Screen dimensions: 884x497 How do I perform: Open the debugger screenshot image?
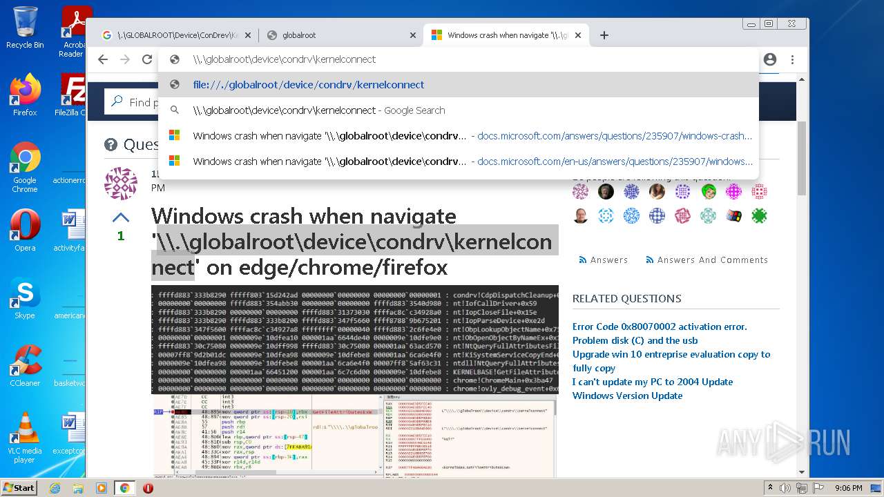[x=355, y=436]
